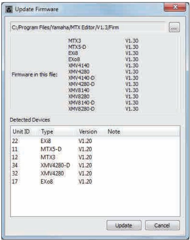Screen dimensions: 190x240
Task: Click XMV8280 in firmware file list
Action: click(x=79, y=96)
